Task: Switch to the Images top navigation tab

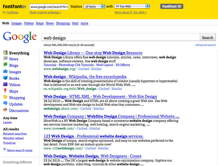Action: coord(16,23)
